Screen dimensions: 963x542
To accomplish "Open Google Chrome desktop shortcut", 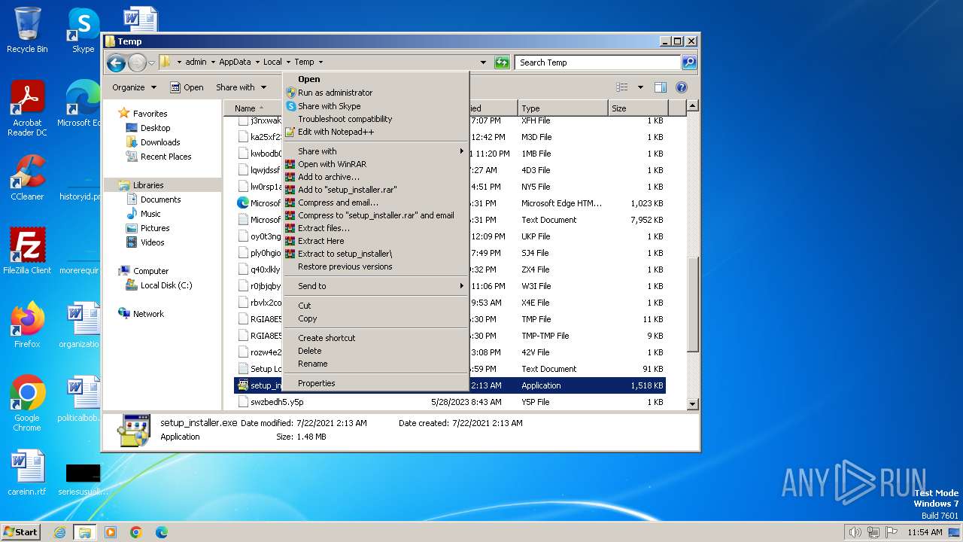I will coord(27,403).
